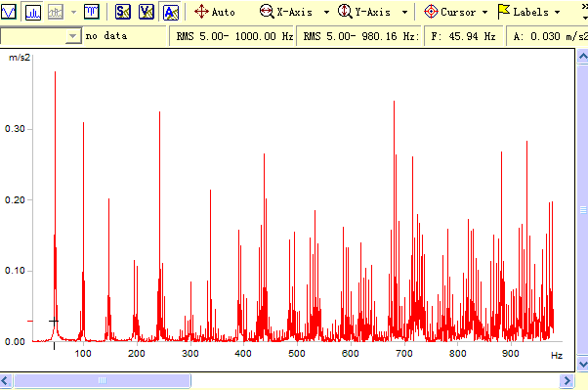Click the right arrow on horizontal scrollbar
Image resolution: width=588 pixels, height=390 pixels.
[567, 380]
